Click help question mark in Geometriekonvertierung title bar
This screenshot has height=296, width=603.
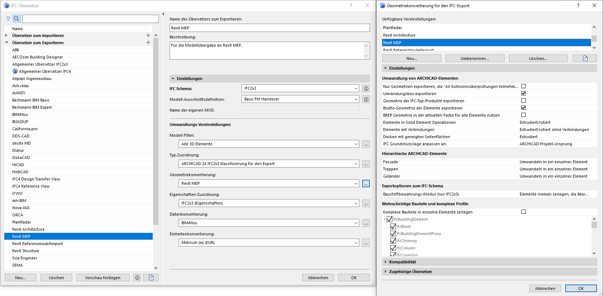(x=578, y=5)
